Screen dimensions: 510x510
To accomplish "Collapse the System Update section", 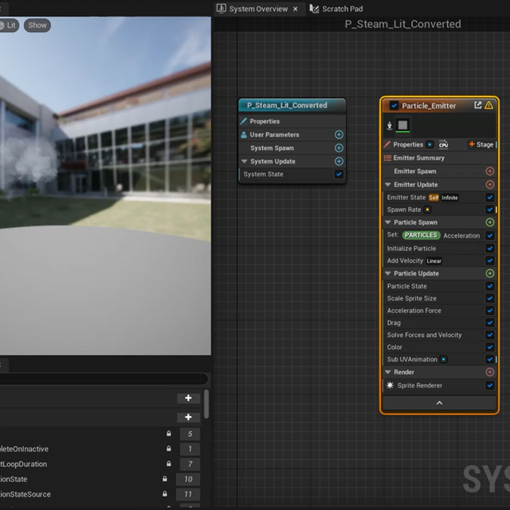I will pos(244,162).
